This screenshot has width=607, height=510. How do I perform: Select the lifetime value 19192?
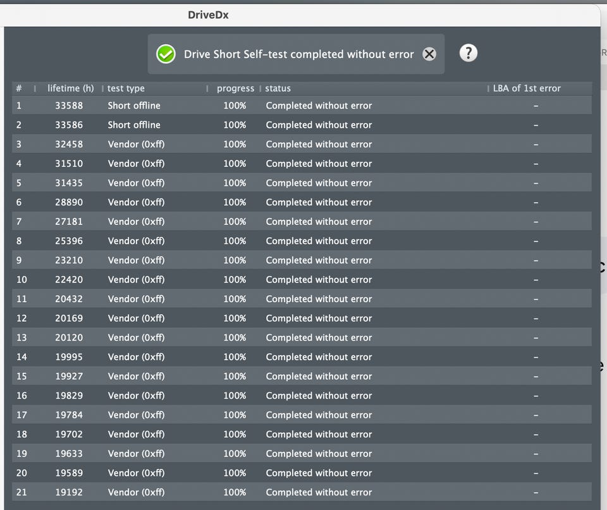point(69,492)
